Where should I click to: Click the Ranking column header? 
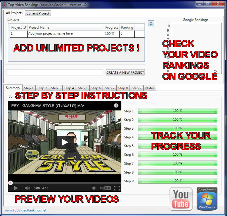click(x=127, y=28)
